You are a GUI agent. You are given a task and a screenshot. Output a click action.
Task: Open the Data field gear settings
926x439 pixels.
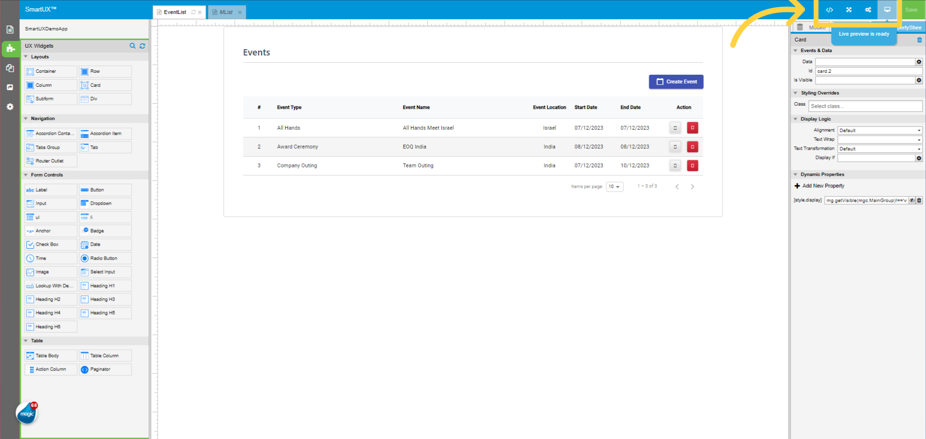point(919,62)
